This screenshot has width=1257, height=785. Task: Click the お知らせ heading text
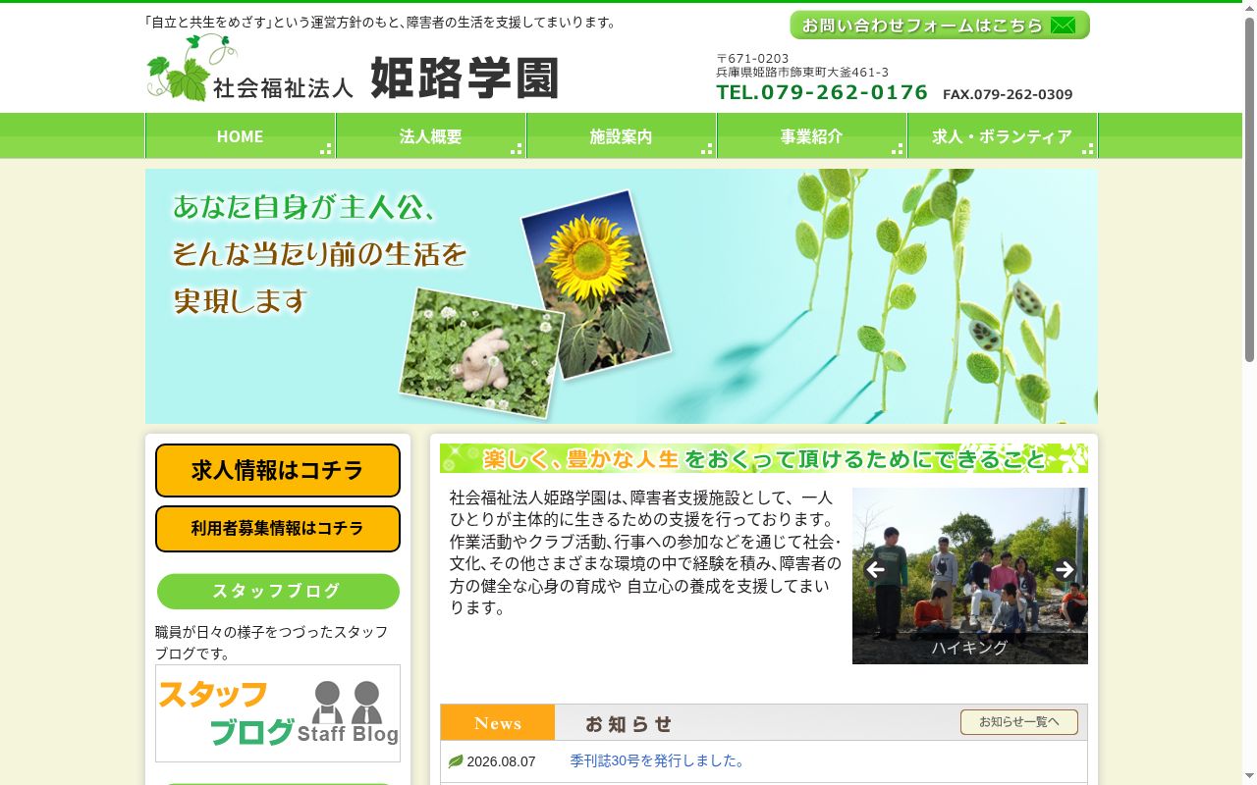coord(628,724)
